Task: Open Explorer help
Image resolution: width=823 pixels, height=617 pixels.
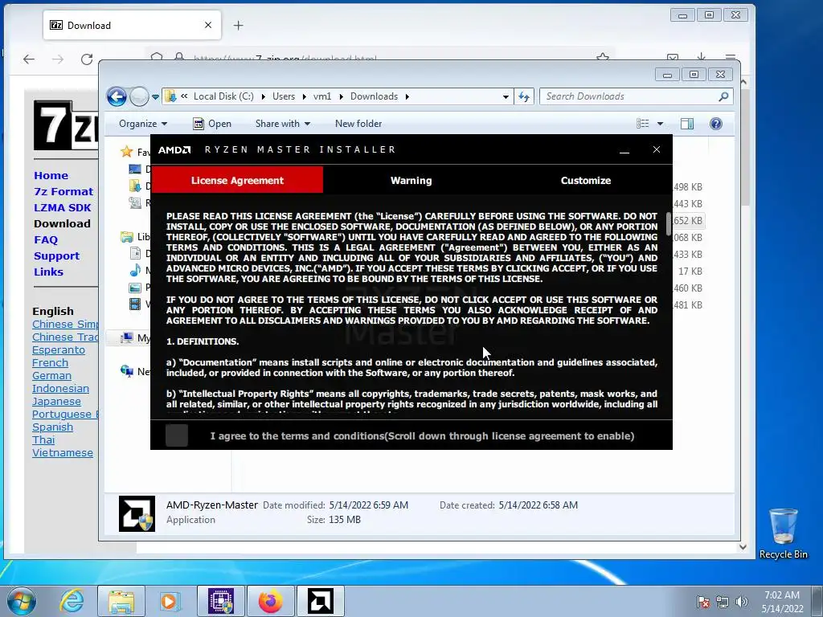Action: click(716, 124)
